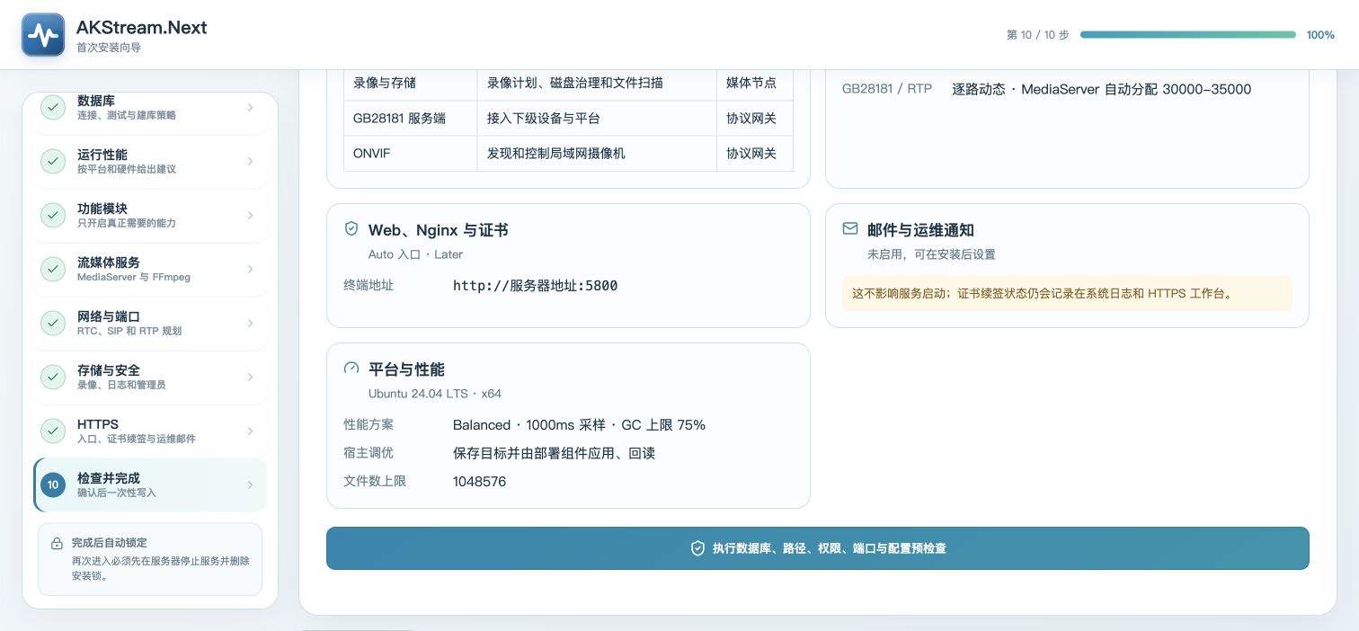The width and height of the screenshot is (1359, 631).
Task: Click the green check icon beside 数据库
Action: coord(53,108)
